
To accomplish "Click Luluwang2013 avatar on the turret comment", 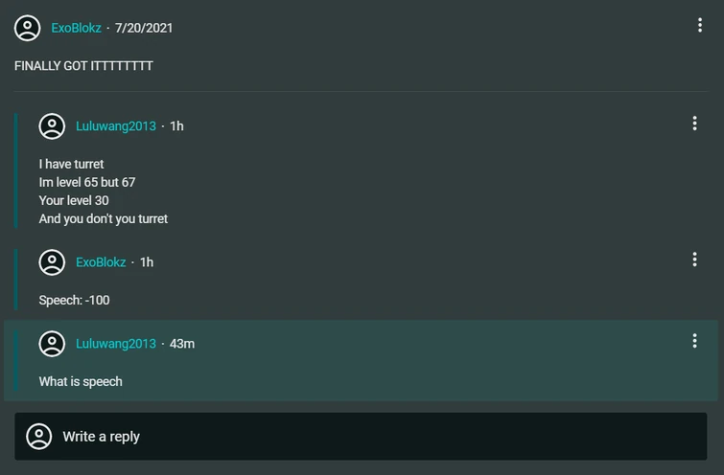I will point(52,126).
